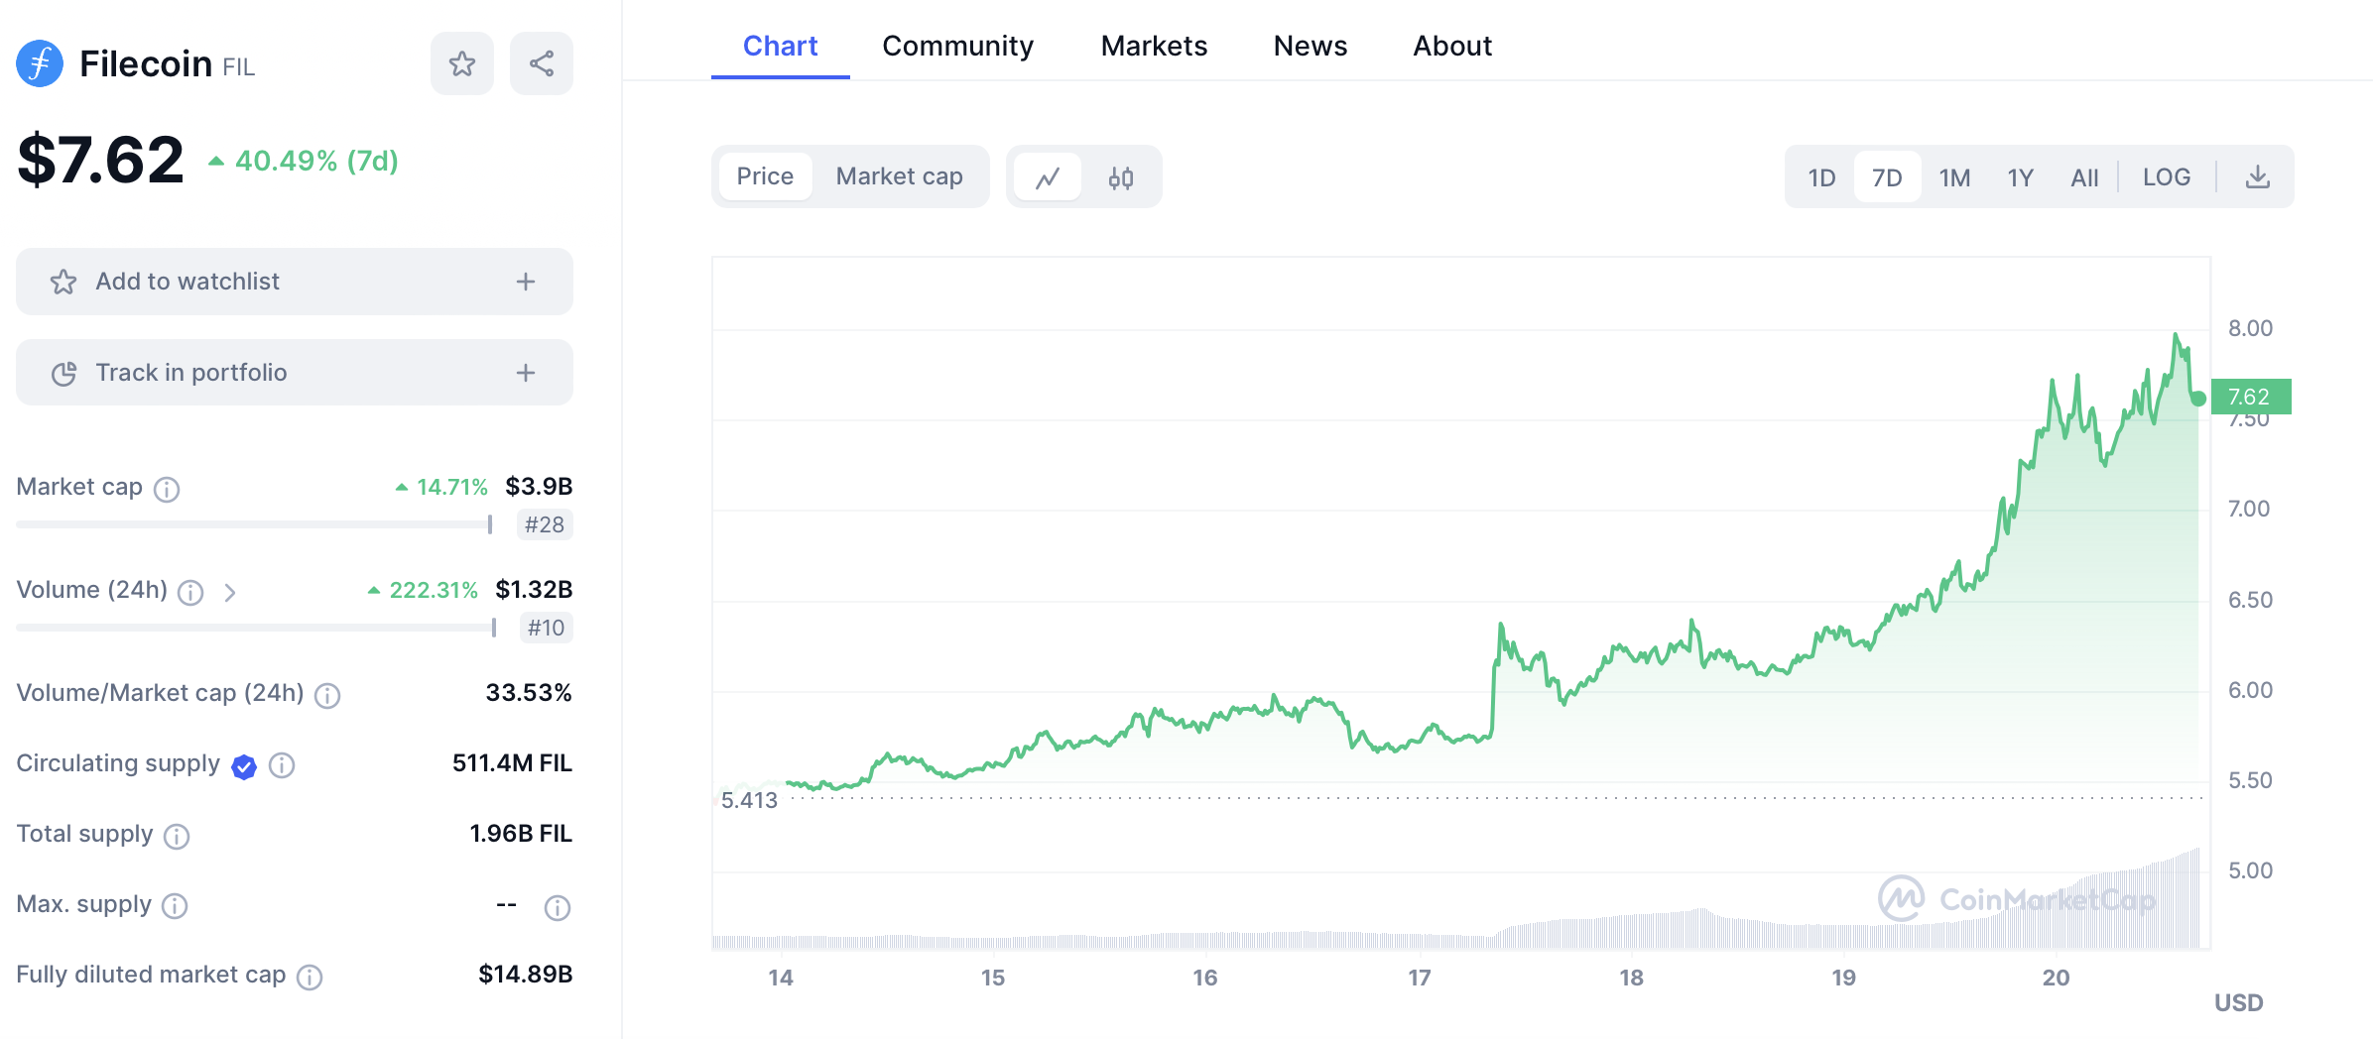Open the Community tab

tap(957, 46)
